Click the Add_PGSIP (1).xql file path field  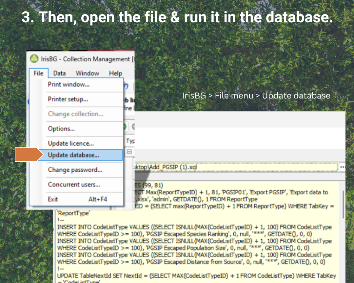236,167
